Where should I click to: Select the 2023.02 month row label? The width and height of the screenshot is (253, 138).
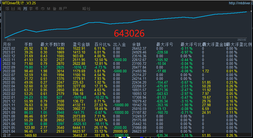pyautogui.click(x=9, y=49)
